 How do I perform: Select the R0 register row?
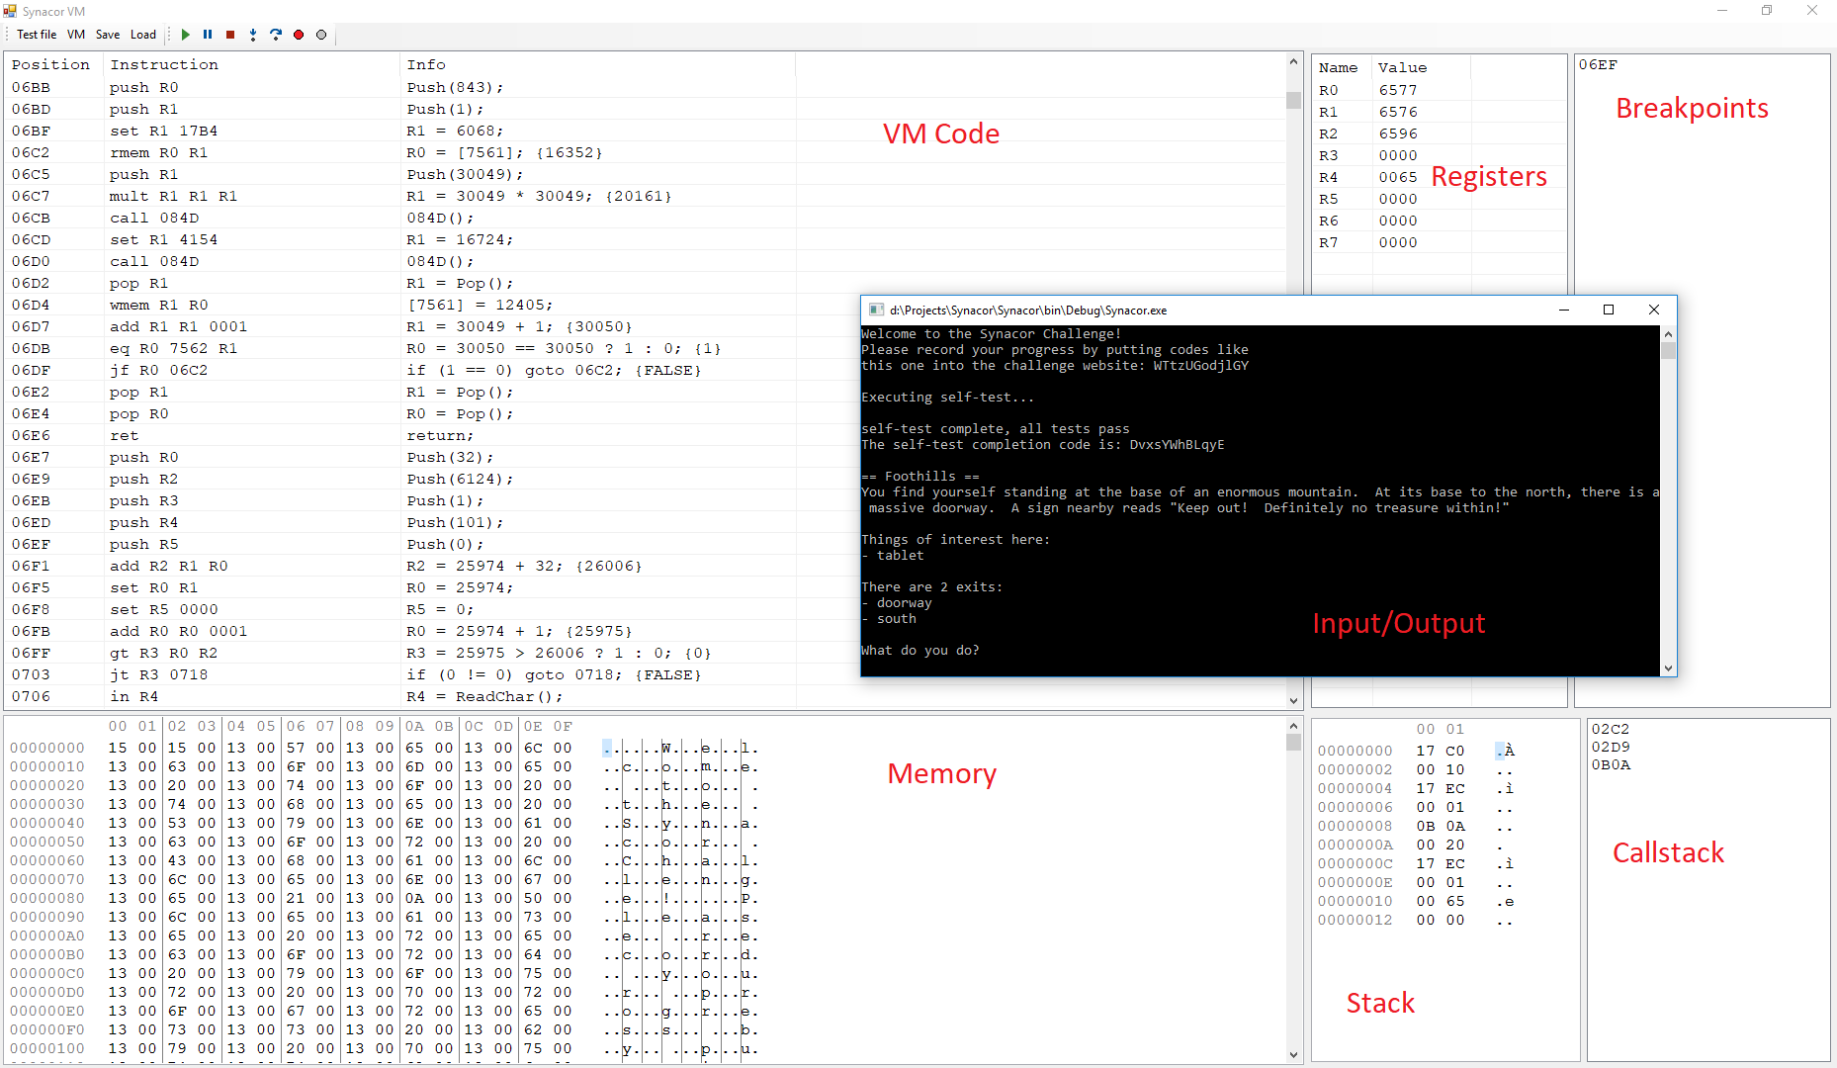click(1439, 90)
